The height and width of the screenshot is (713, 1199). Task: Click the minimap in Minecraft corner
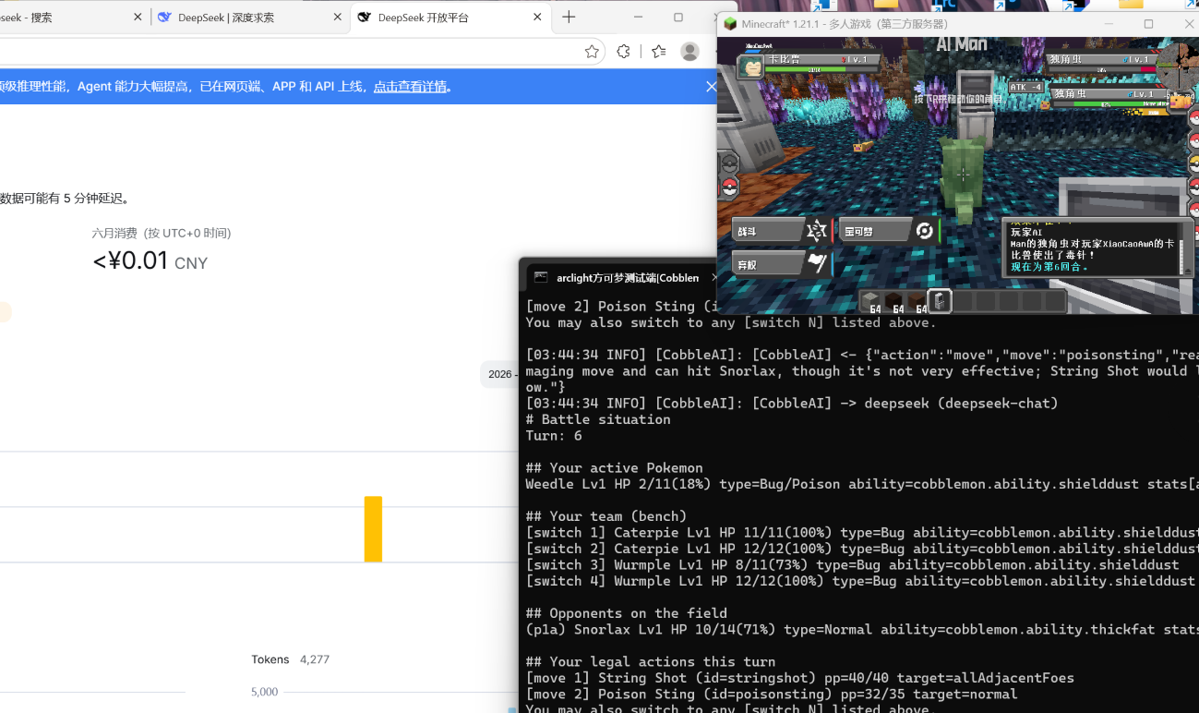pos(1179,65)
